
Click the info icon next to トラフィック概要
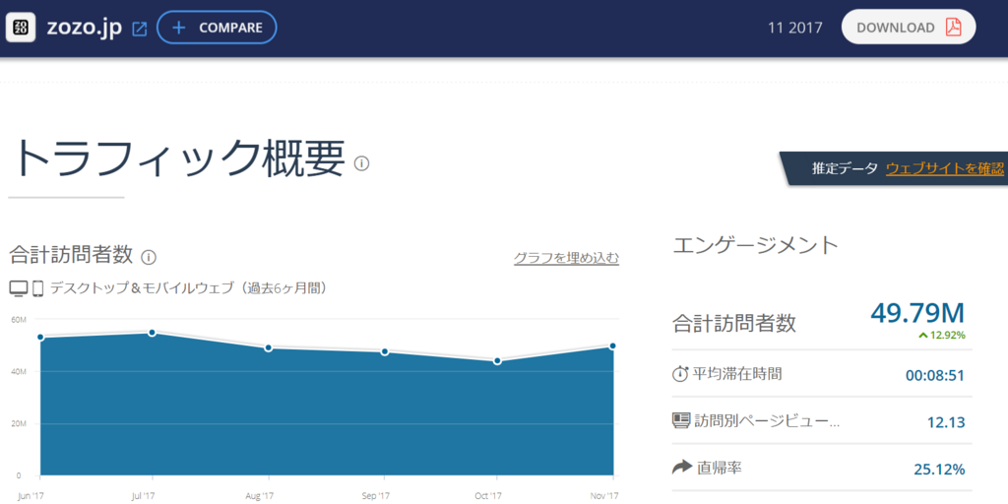pyautogui.click(x=362, y=164)
